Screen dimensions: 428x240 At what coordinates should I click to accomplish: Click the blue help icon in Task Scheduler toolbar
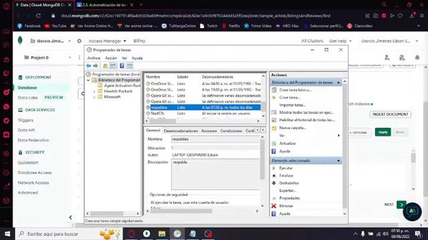122,66
